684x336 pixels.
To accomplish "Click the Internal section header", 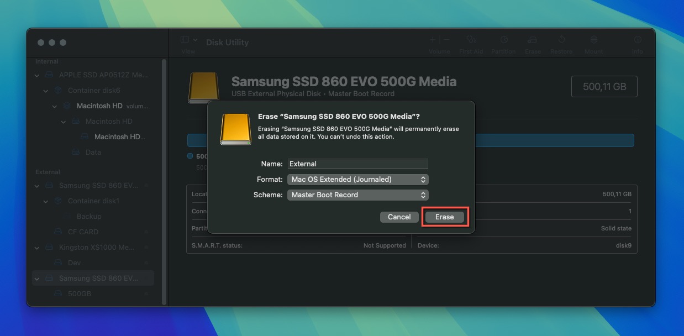I will click(47, 61).
